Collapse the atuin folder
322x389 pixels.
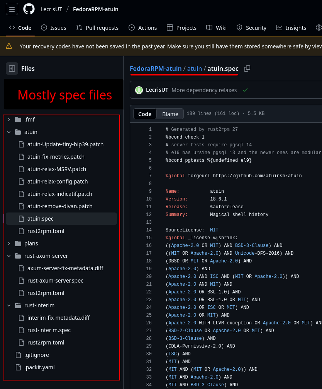9,132
